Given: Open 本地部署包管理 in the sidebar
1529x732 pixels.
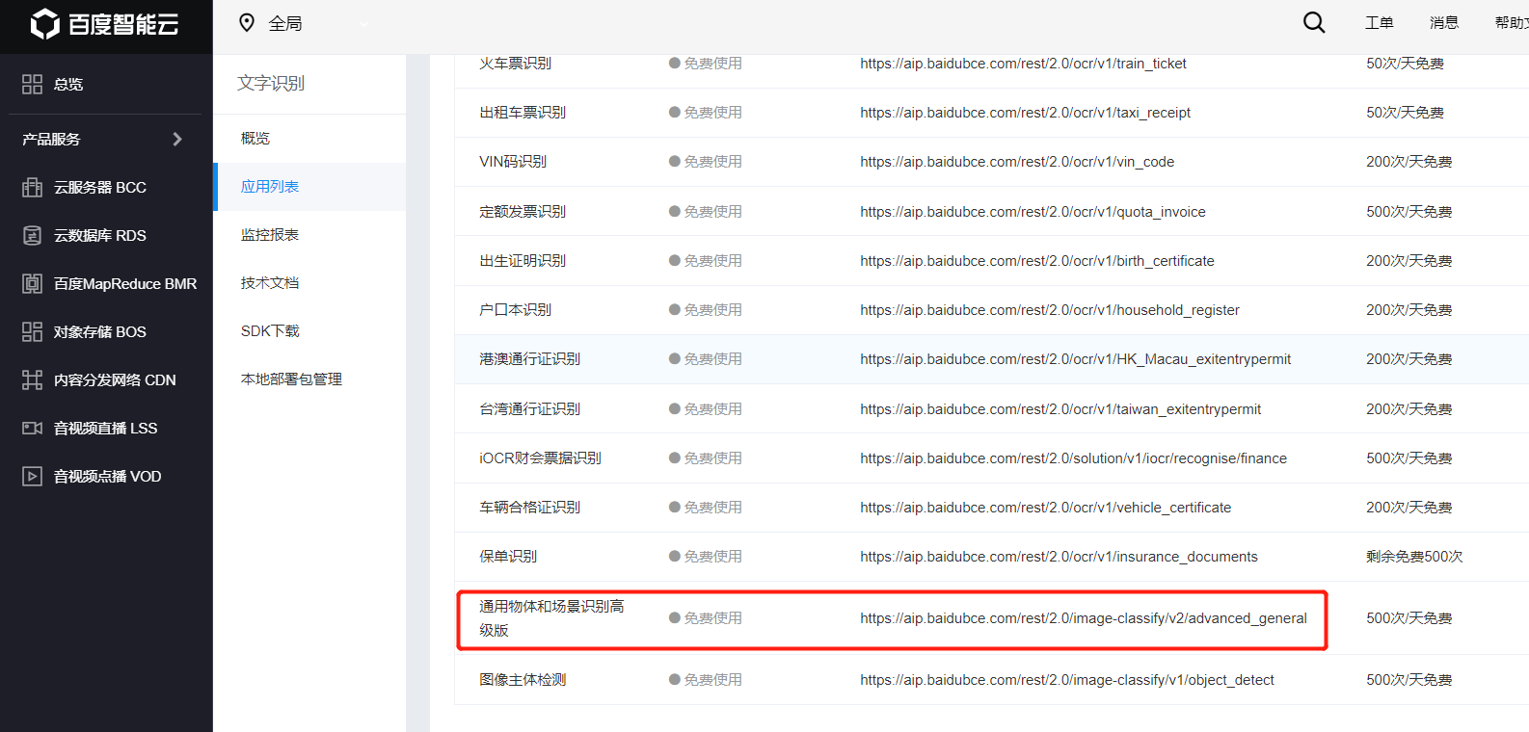Looking at the screenshot, I should tap(291, 379).
